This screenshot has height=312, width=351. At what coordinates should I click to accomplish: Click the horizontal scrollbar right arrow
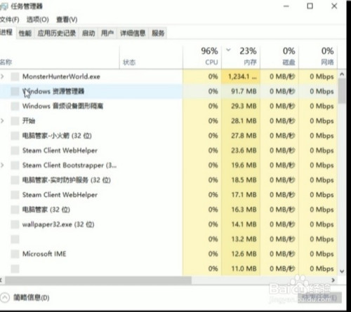[333, 280]
